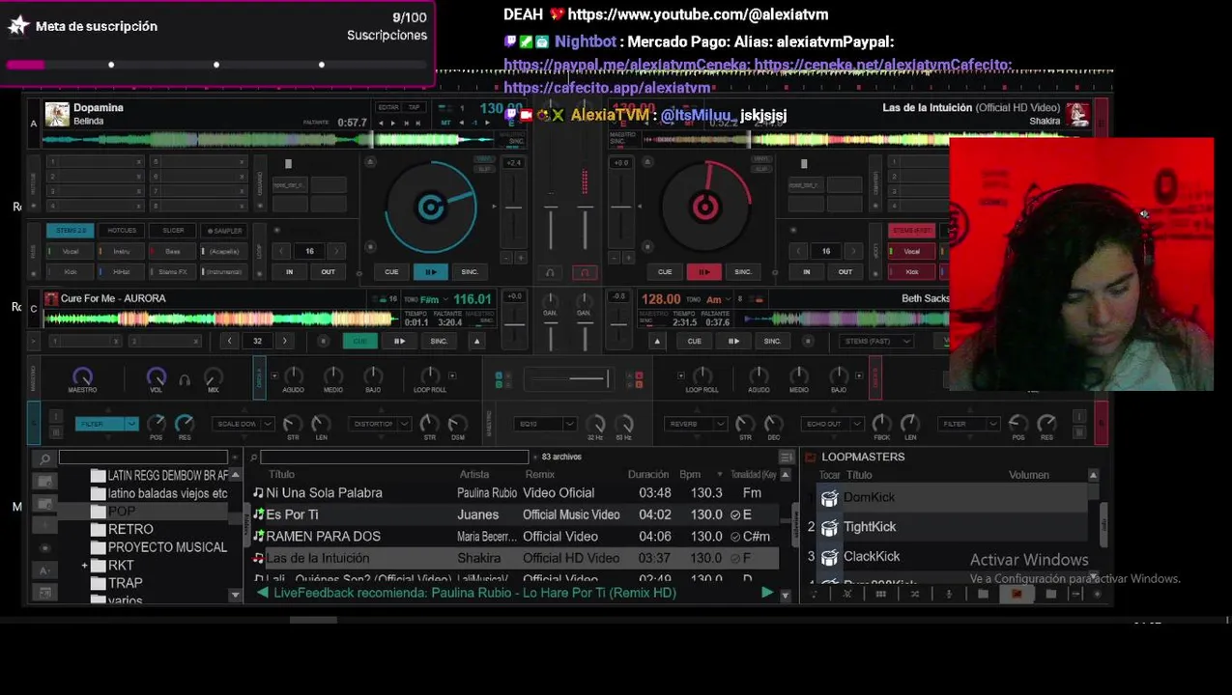Trigger the ClackKick sample drum icon

(x=829, y=557)
